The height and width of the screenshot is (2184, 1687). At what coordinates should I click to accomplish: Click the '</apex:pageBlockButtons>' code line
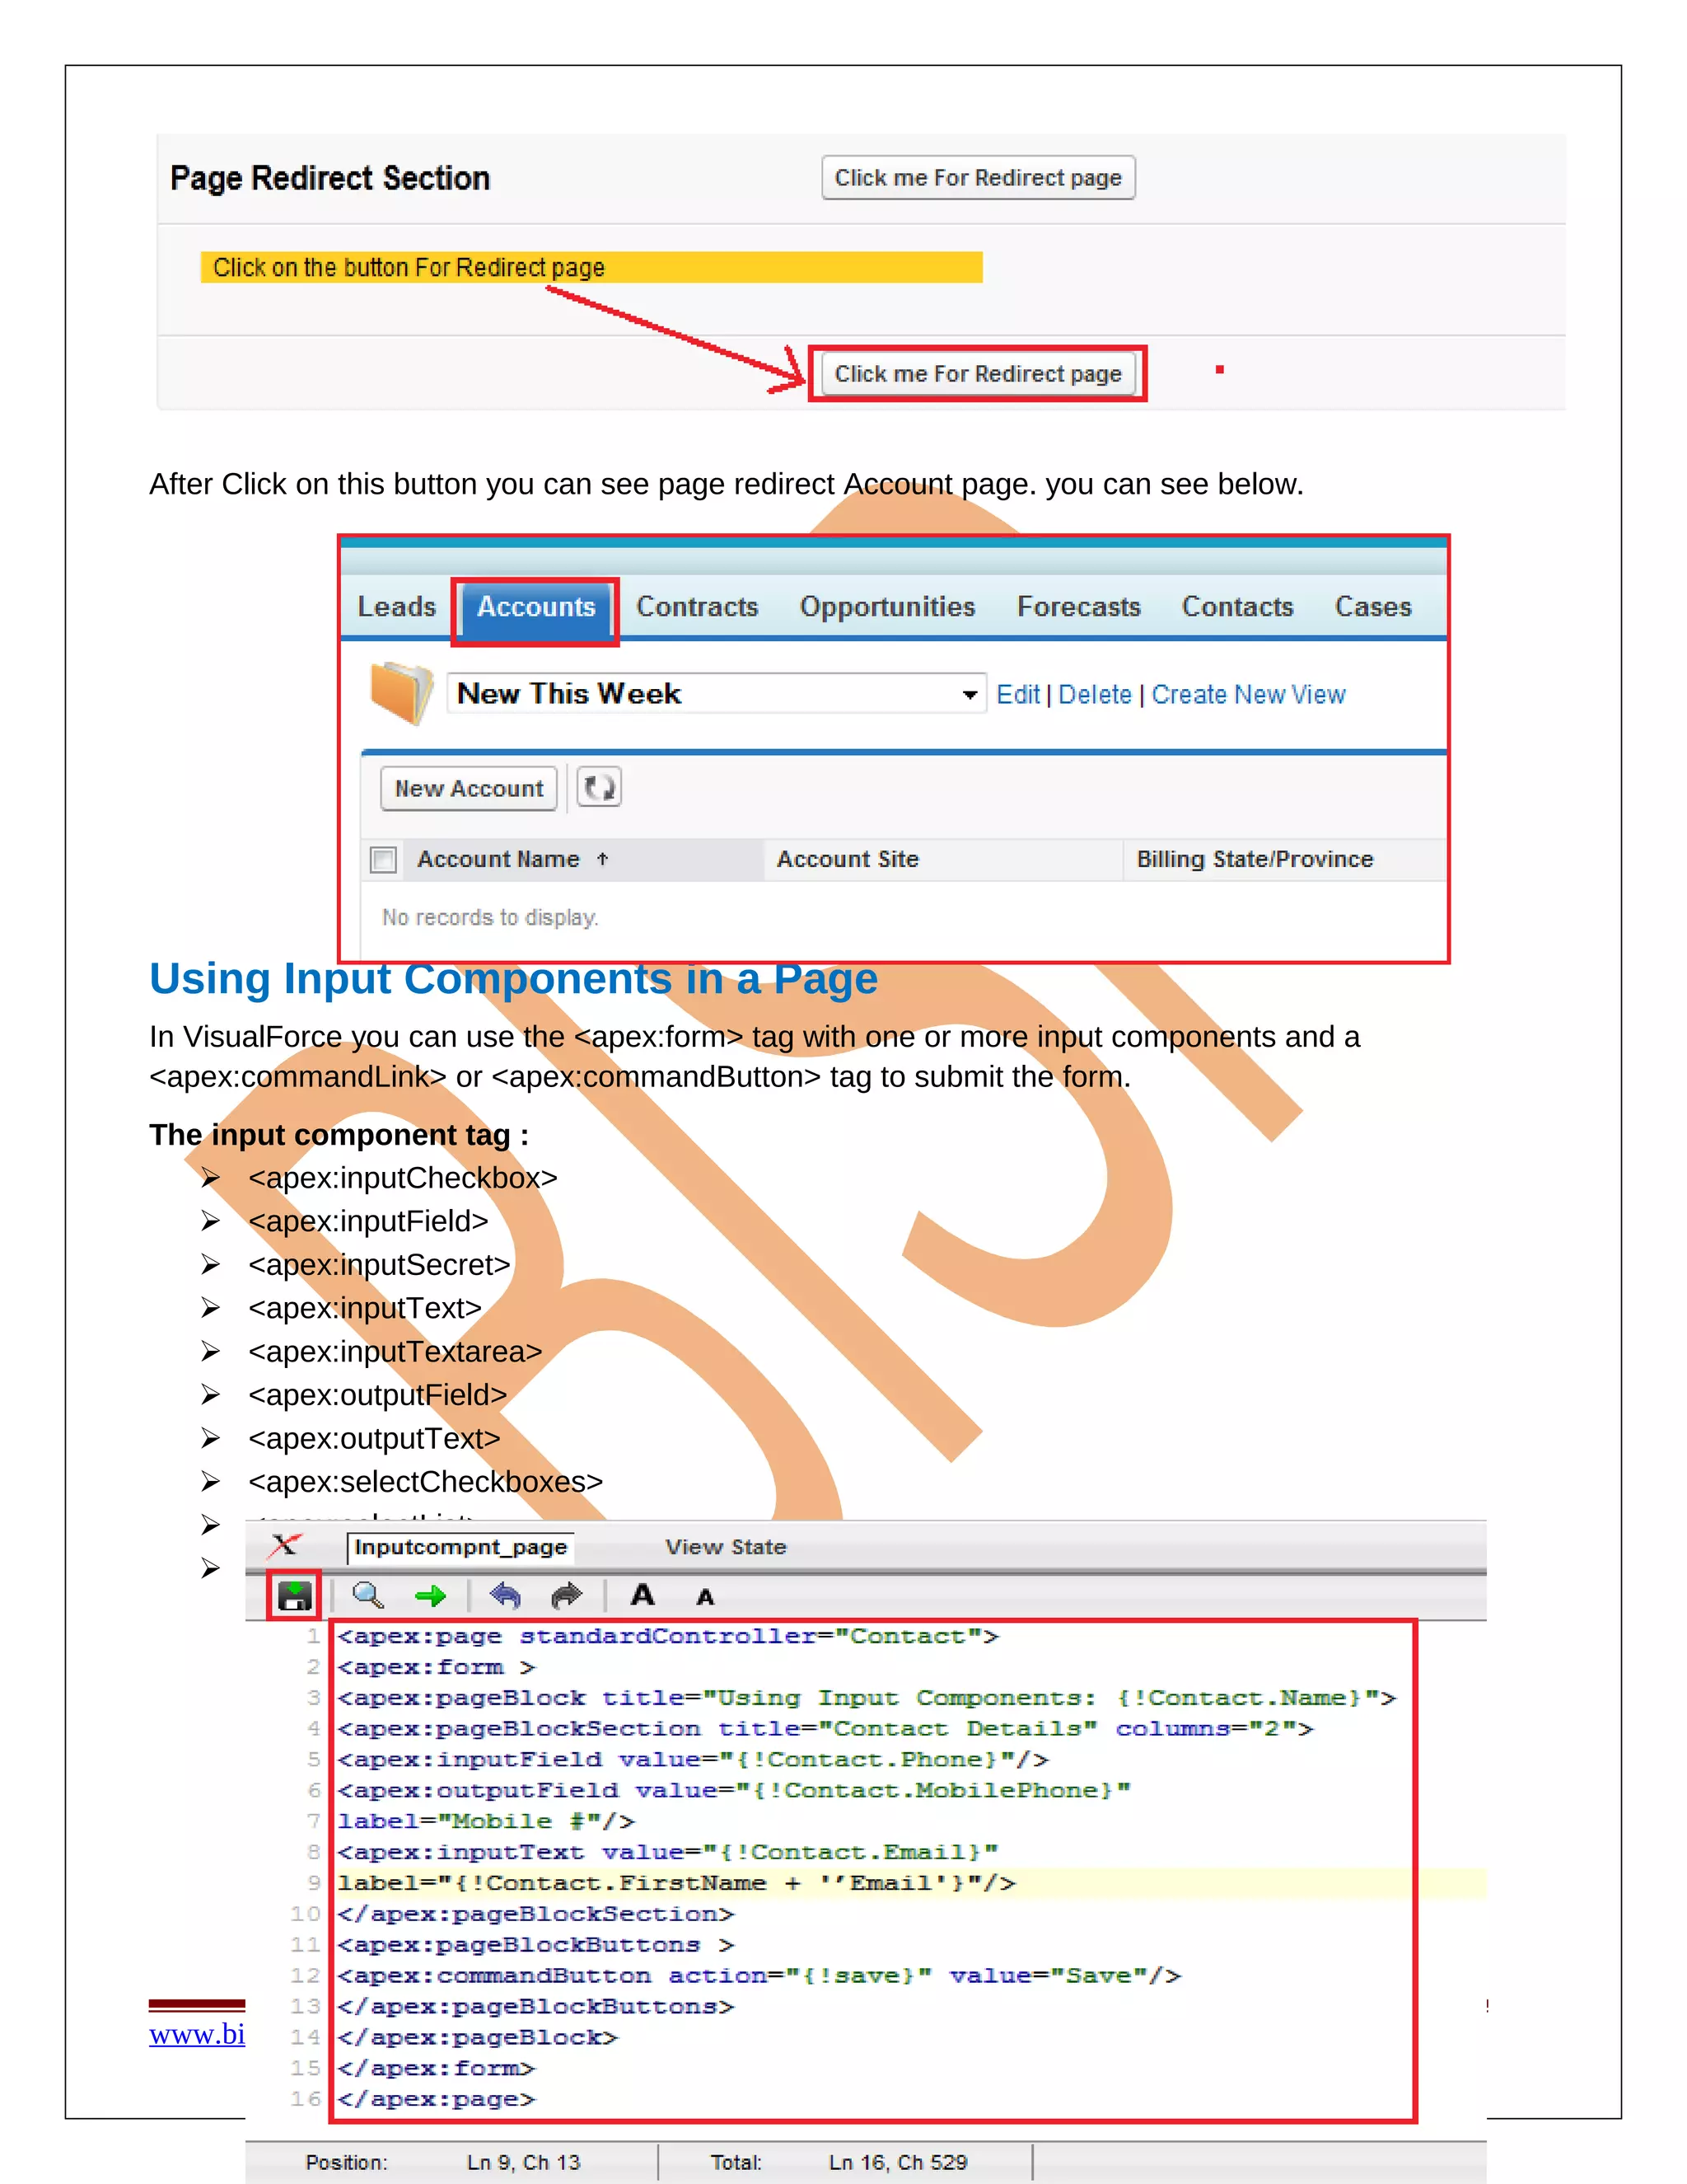[x=535, y=2007]
